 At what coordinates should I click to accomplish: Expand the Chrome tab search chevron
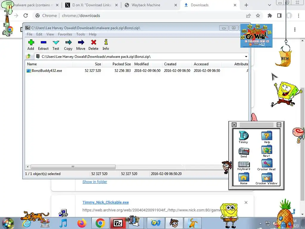click(269, 5)
